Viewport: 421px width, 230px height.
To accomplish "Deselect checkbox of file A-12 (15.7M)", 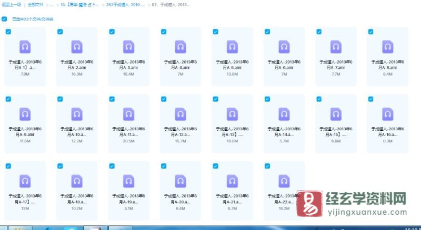I will coord(164,99).
